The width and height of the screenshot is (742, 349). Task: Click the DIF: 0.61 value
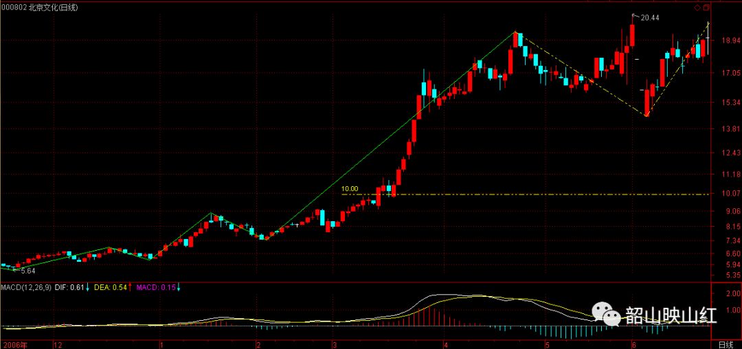point(69,288)
